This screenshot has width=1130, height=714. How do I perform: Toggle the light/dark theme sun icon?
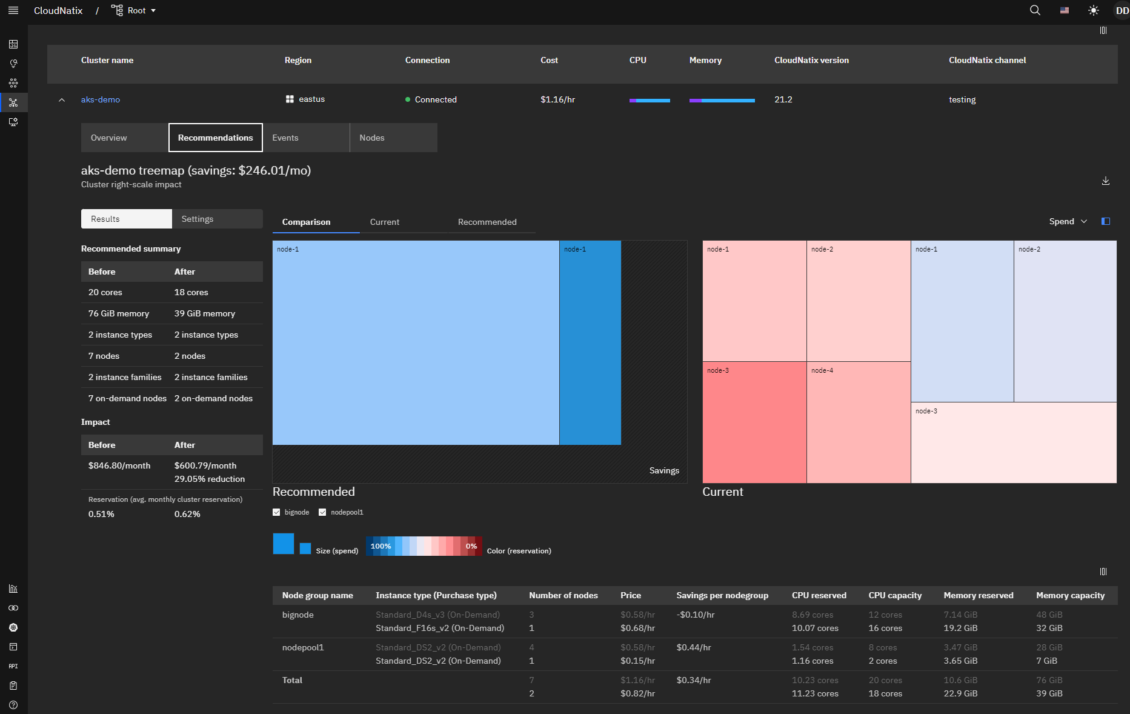pyautogui.click(x=1094, y=10)
